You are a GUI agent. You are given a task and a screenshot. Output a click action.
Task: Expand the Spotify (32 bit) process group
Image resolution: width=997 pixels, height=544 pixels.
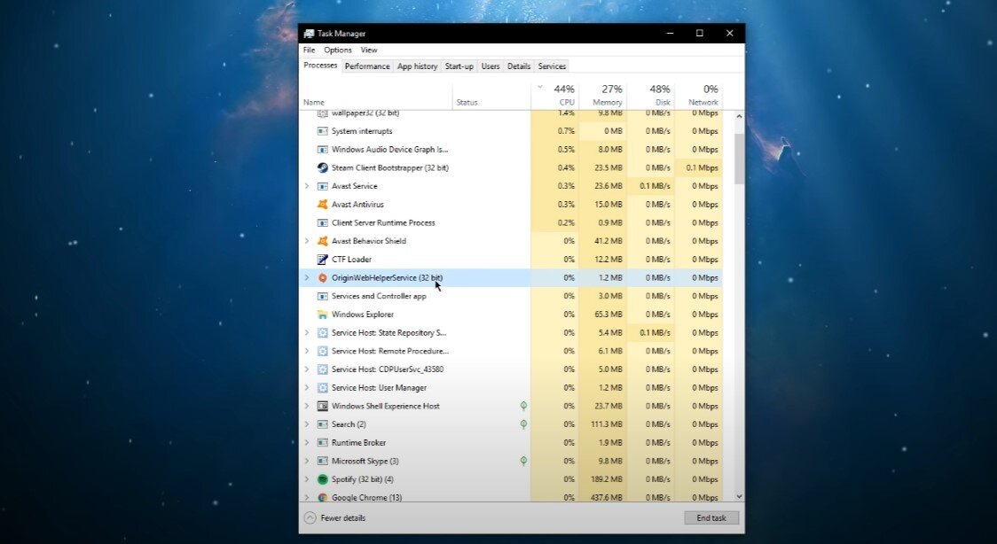click(307, 479)
